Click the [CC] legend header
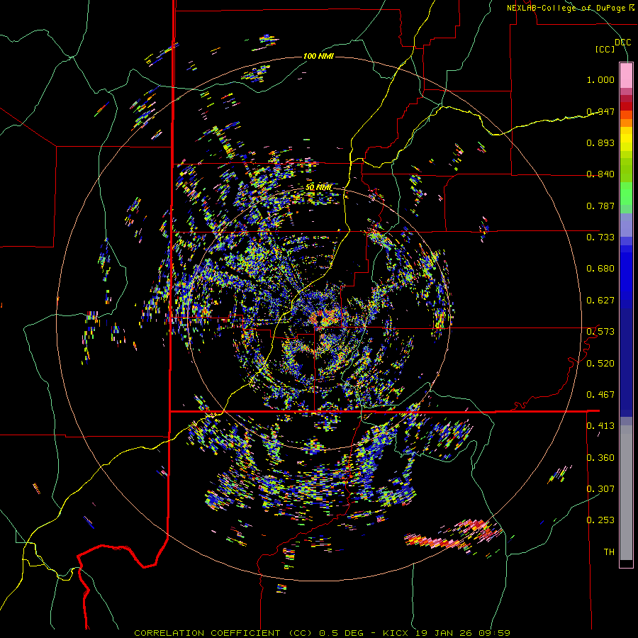This screenshot has width=638, height=638. coord(605,49)
